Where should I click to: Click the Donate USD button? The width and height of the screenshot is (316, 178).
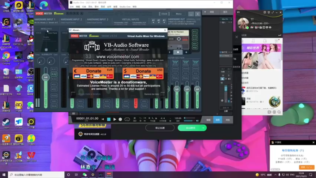(x=143, y=74)
